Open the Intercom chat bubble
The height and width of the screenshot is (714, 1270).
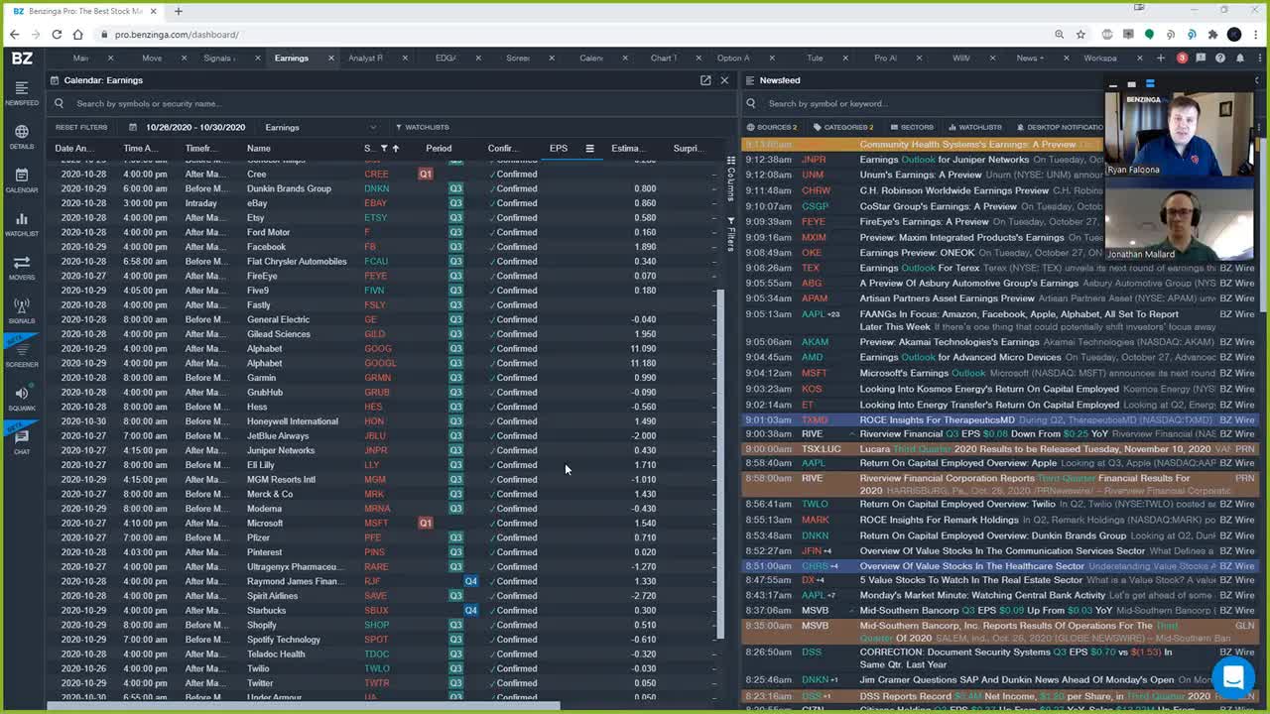coord(1233,677)
